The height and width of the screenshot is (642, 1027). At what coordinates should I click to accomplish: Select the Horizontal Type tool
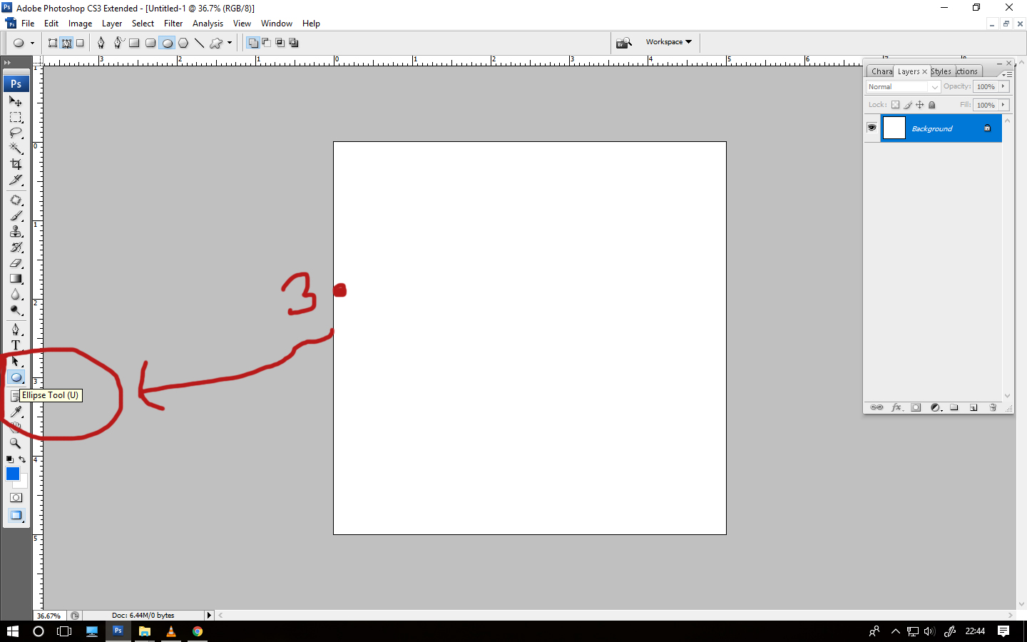coord(16,345)
